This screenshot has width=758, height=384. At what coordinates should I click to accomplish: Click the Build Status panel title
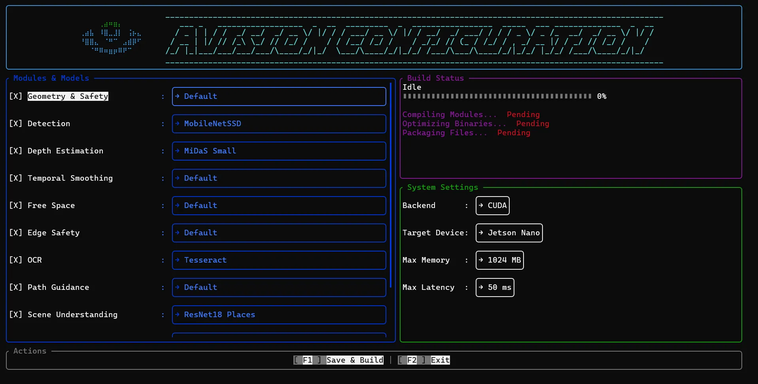click(x=436, y=78)
